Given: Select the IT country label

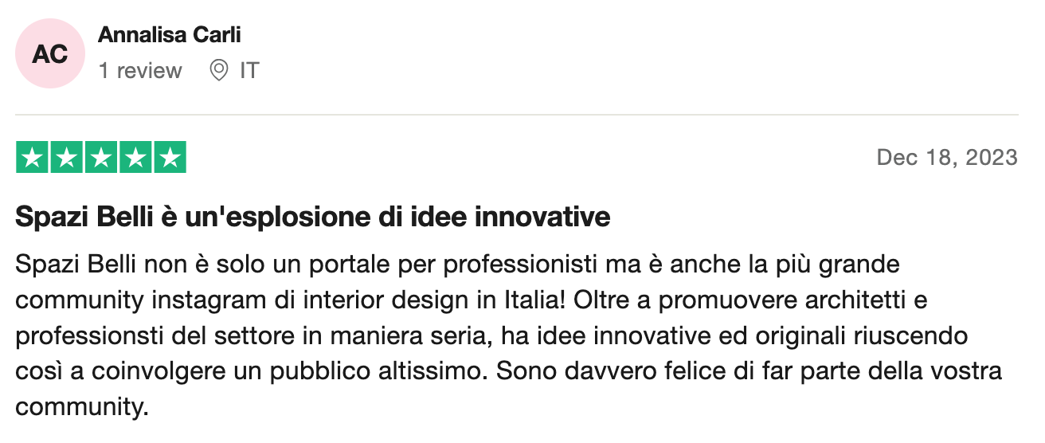Looking at the screenshot, I should coord(249,71).
